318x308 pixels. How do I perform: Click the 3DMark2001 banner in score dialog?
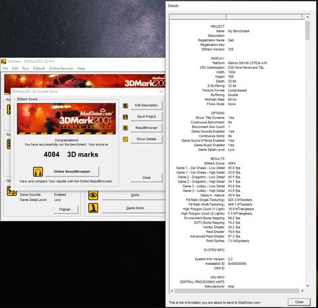[66, 119]
